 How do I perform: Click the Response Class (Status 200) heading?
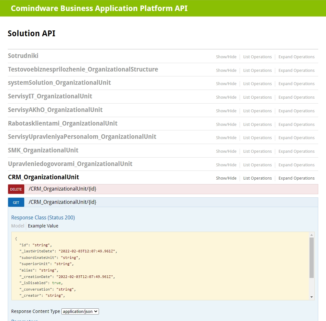(x=43, y=217)
